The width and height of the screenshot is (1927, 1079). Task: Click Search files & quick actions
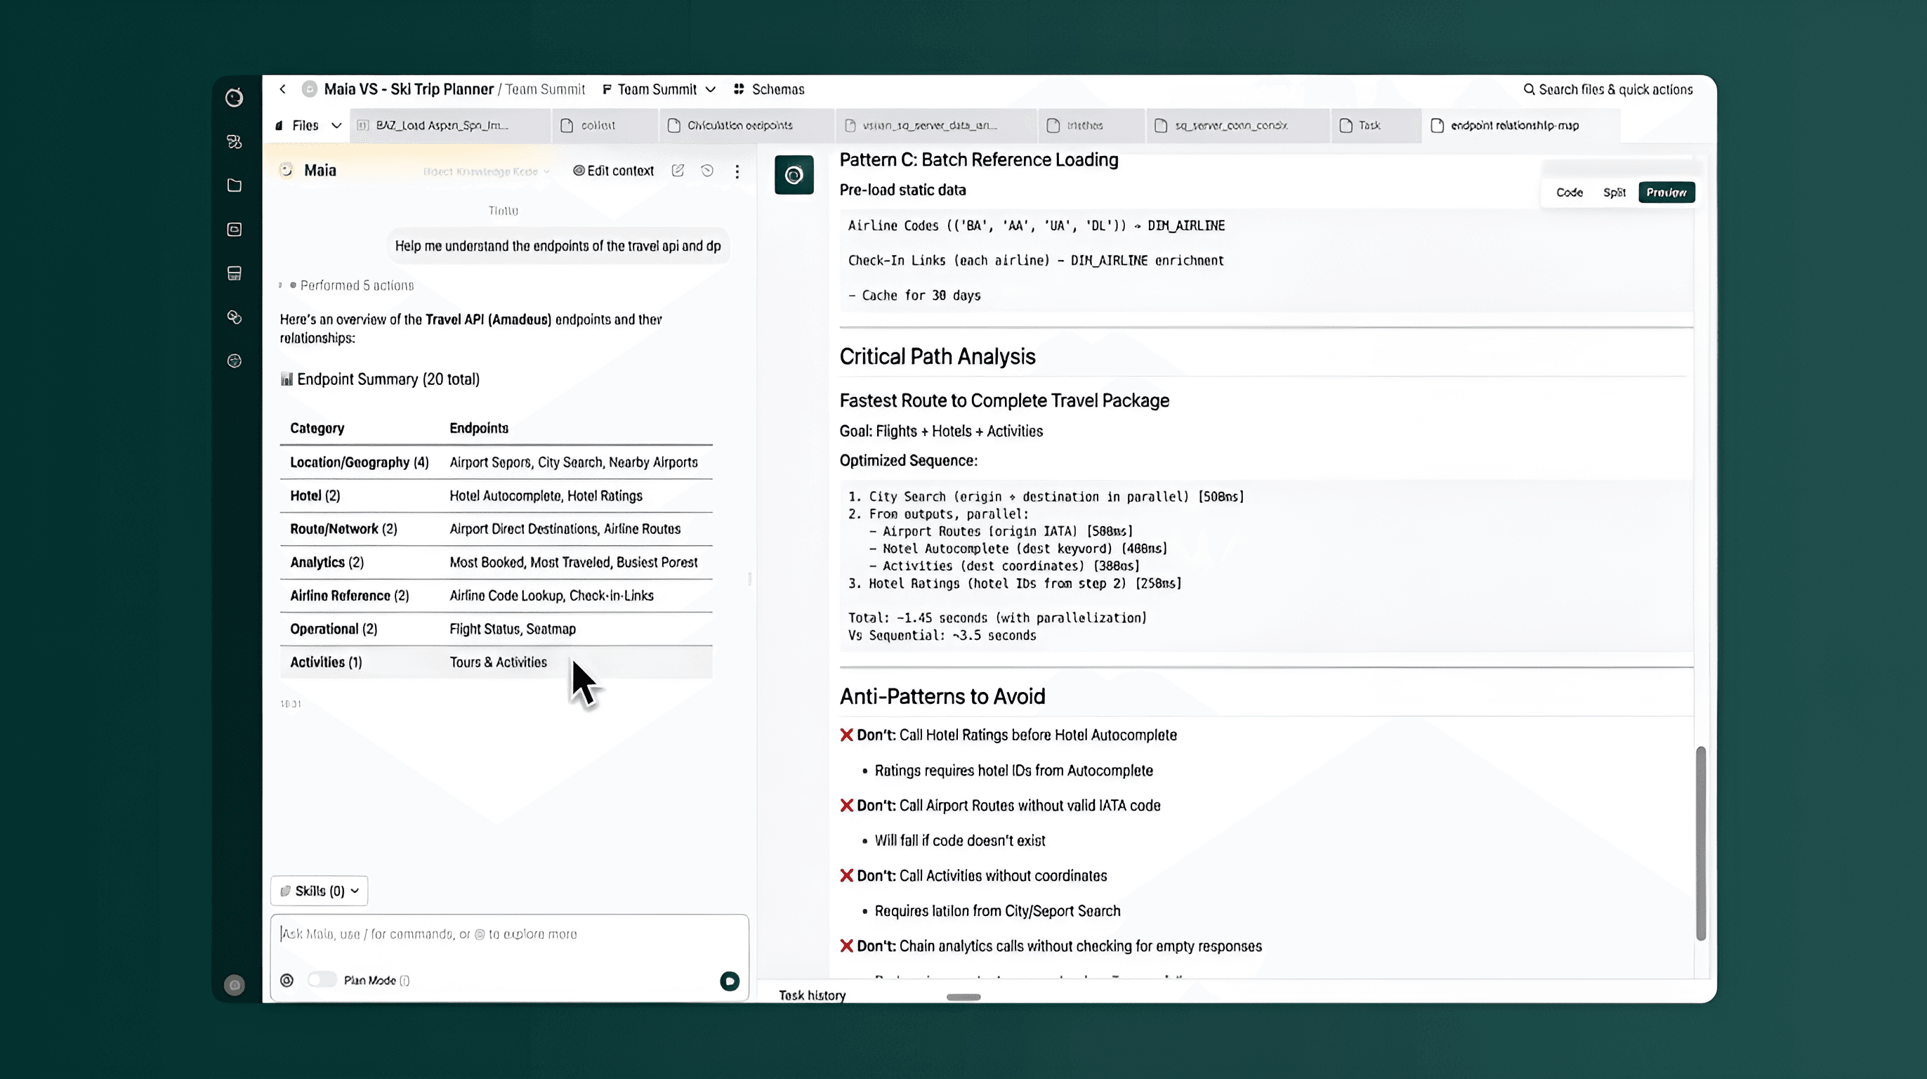[x=1608, y=89]
